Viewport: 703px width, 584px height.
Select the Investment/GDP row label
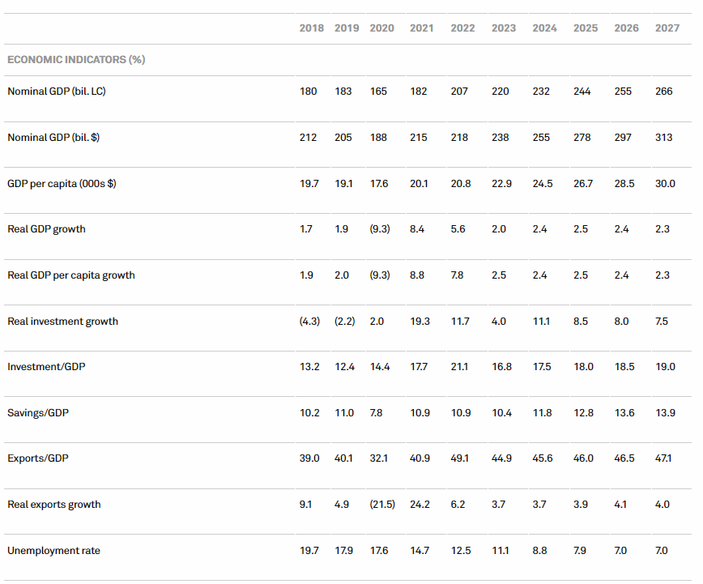(x=46, y=367)
